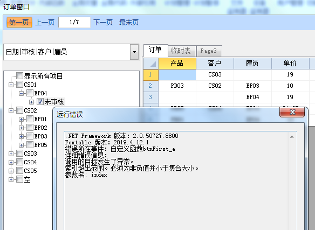This screenshot has height=230, width=315.
Task: Check the CS05 checkbox
Action: (19, 171)
